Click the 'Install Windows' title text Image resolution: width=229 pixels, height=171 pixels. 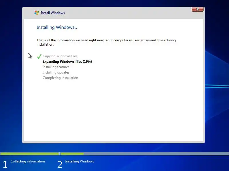tap(53, 13)
